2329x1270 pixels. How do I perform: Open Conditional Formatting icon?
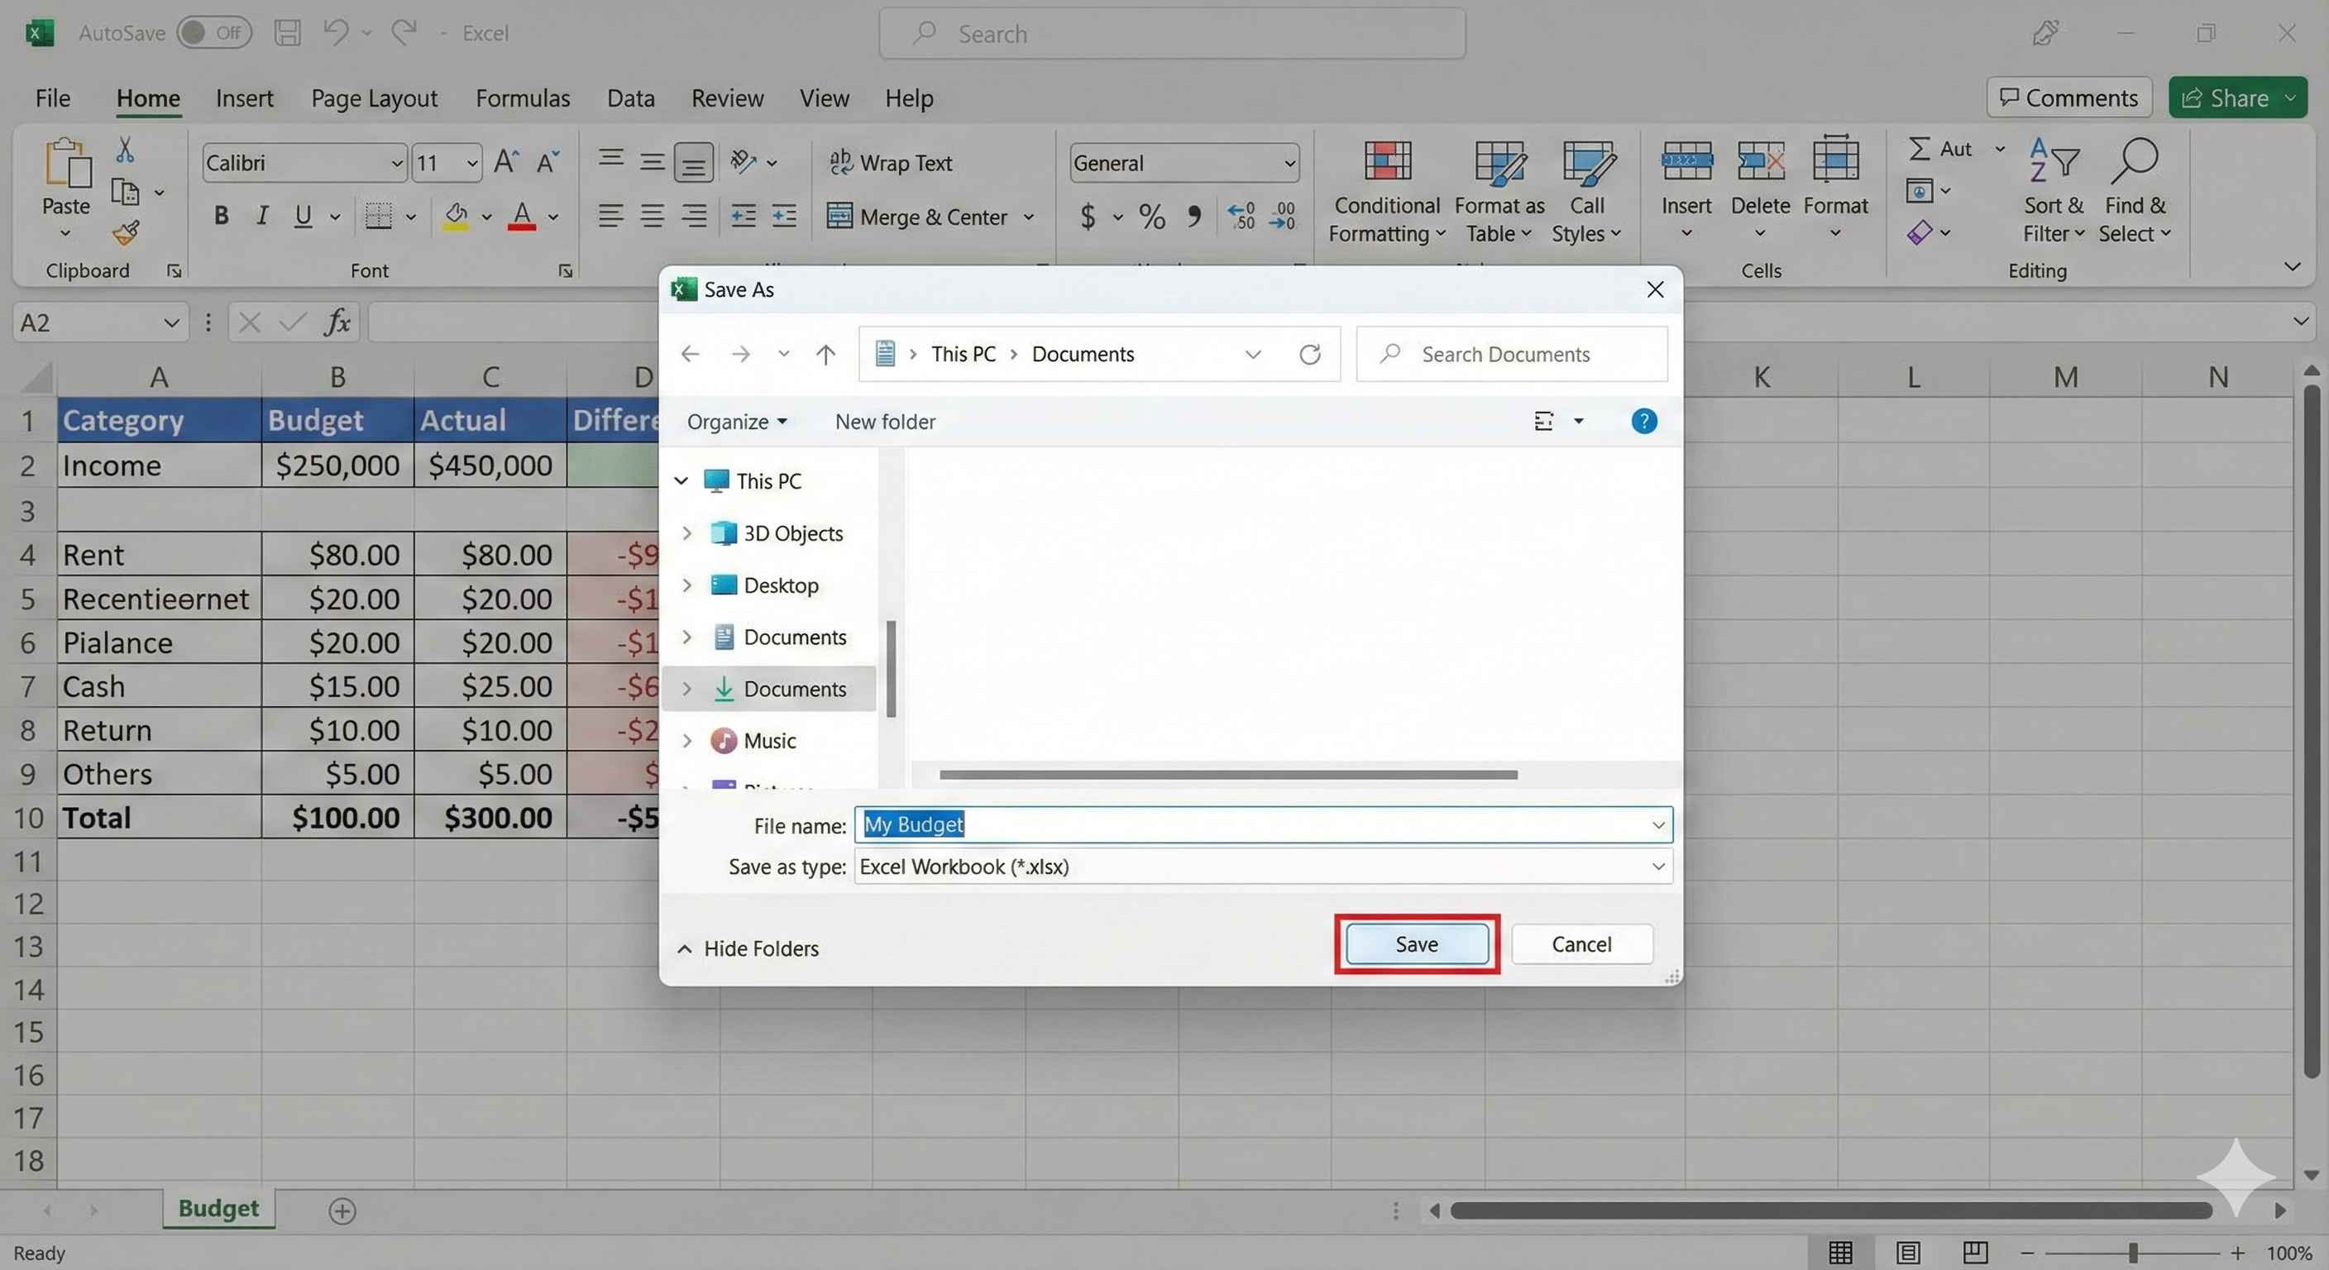coord(1386,163)
